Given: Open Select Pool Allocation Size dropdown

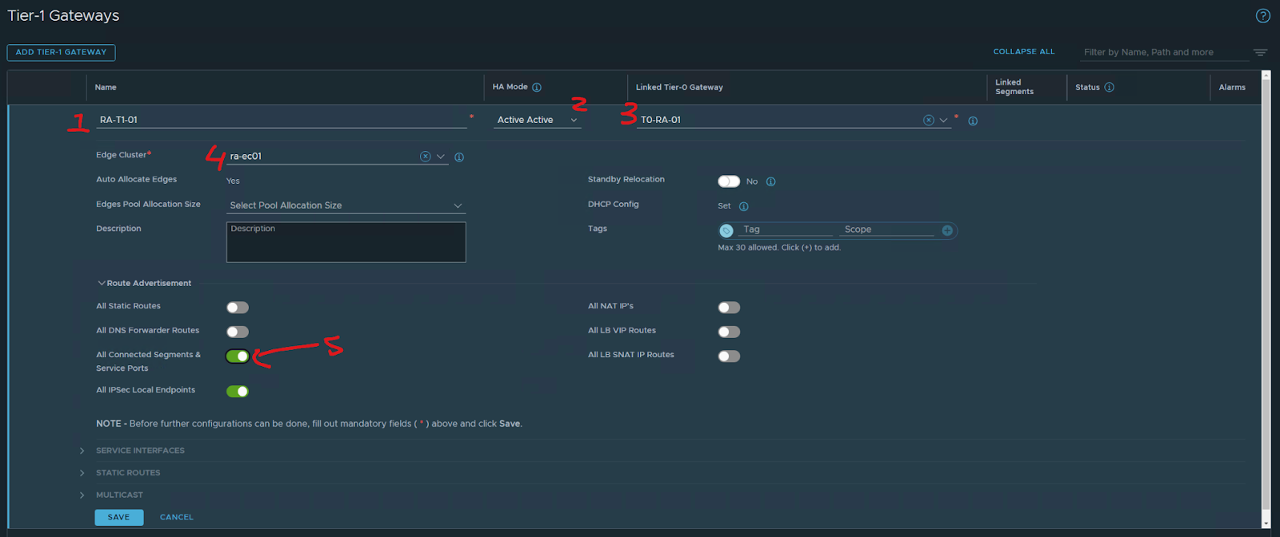Looking at the screenshot, I should 346,205.
